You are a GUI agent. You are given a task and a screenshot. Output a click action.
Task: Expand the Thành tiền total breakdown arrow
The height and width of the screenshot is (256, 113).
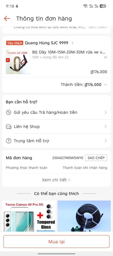click(106, 85)
